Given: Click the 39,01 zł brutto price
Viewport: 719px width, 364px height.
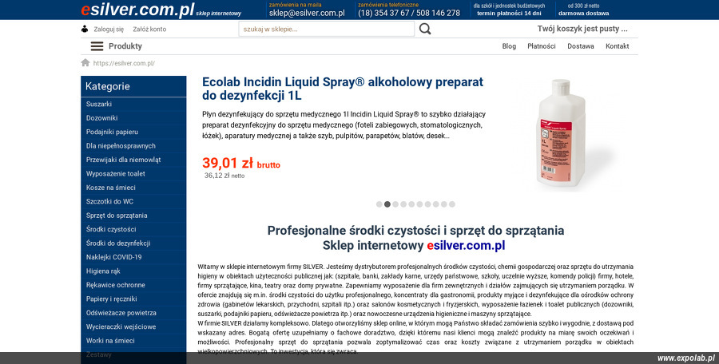Looking at the screenshot, I should (241, 163).
